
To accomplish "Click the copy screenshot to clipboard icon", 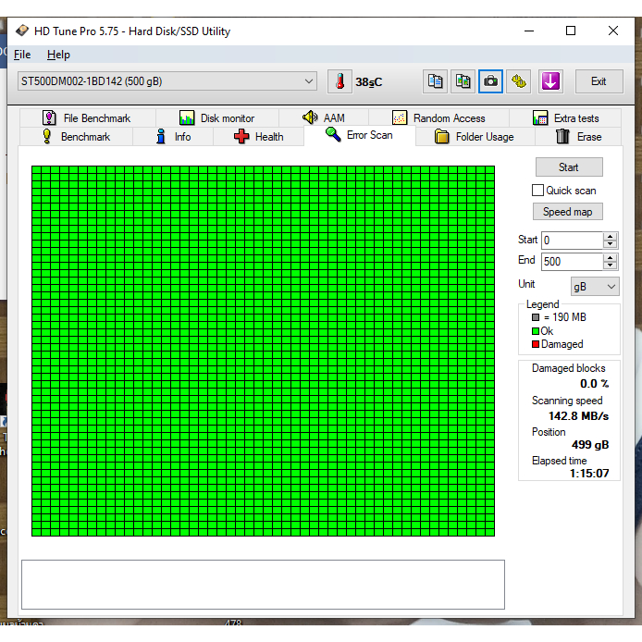I will pos(463,81).
